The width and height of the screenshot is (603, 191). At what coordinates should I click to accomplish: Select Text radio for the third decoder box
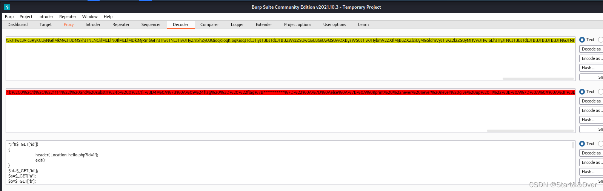[x=582, y=144]
